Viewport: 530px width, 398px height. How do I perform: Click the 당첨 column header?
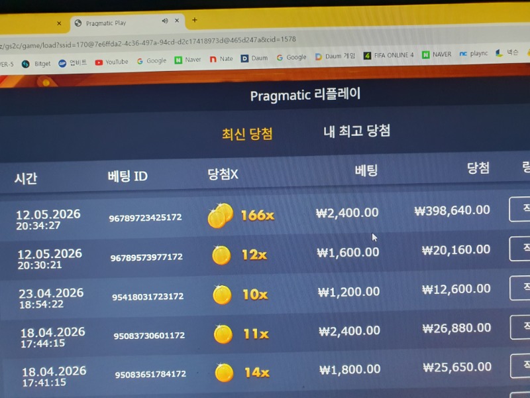pyautogui.click(x=478, y=168)
